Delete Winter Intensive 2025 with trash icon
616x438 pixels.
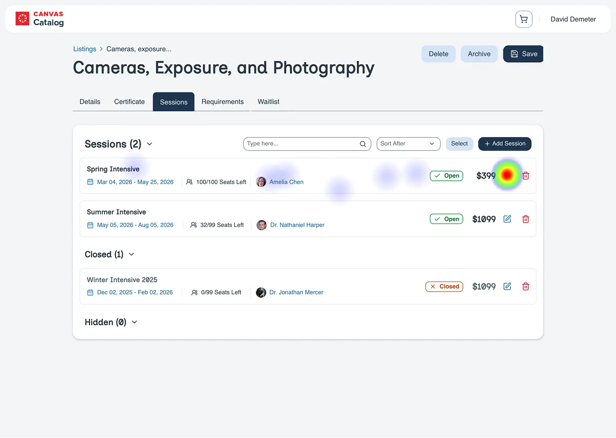(526, 286)
